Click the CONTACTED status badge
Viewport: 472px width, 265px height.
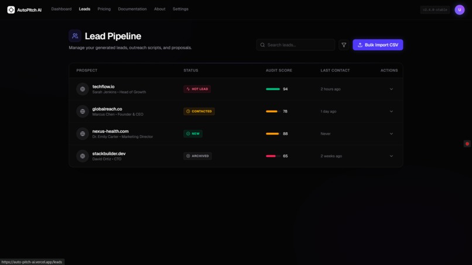199,111
